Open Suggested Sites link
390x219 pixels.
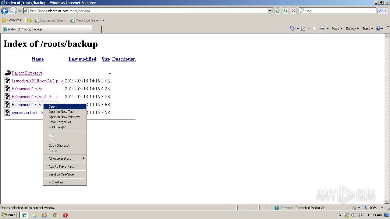tap(50, 20)
